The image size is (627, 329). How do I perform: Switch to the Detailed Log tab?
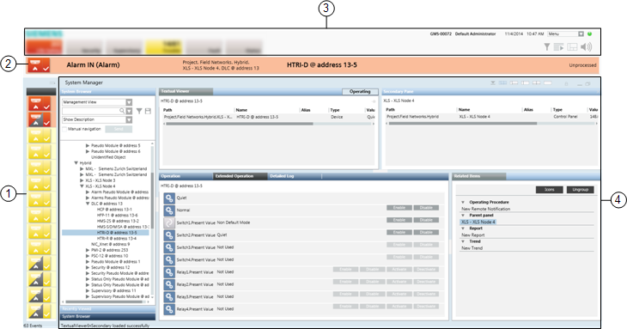pos(282,176)
